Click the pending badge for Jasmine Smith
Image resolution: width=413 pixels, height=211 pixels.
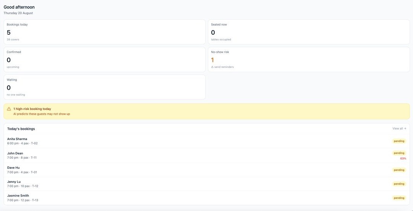(399, 198)
